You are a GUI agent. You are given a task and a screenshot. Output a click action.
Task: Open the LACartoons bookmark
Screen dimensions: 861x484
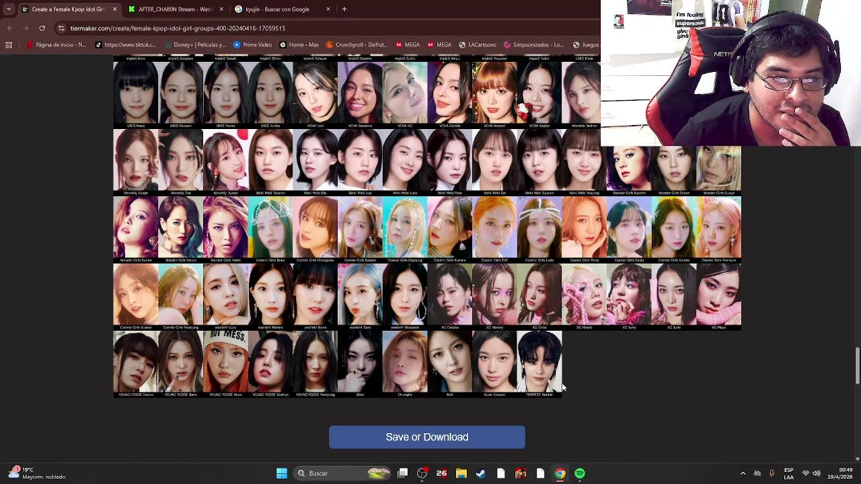(478, 45)
